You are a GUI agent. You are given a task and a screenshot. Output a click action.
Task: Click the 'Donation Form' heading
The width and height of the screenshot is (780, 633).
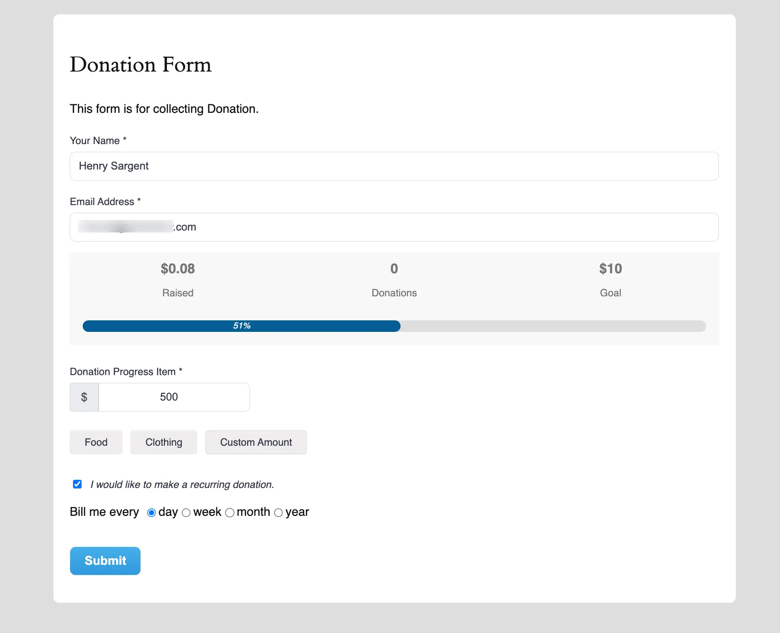[x=140, y=64]
